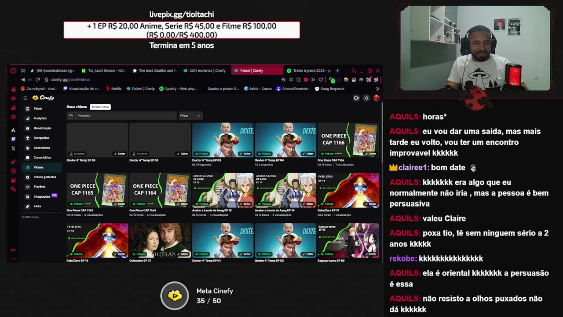Open the user profile avatar in Cinefy
563x317 pixels.
pyautogui.click(x=376, y=98)
